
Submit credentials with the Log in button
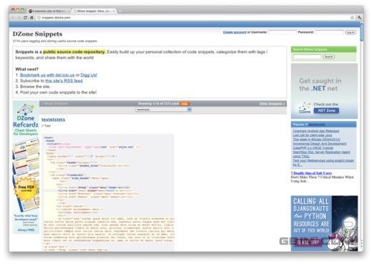click(351, 32)
